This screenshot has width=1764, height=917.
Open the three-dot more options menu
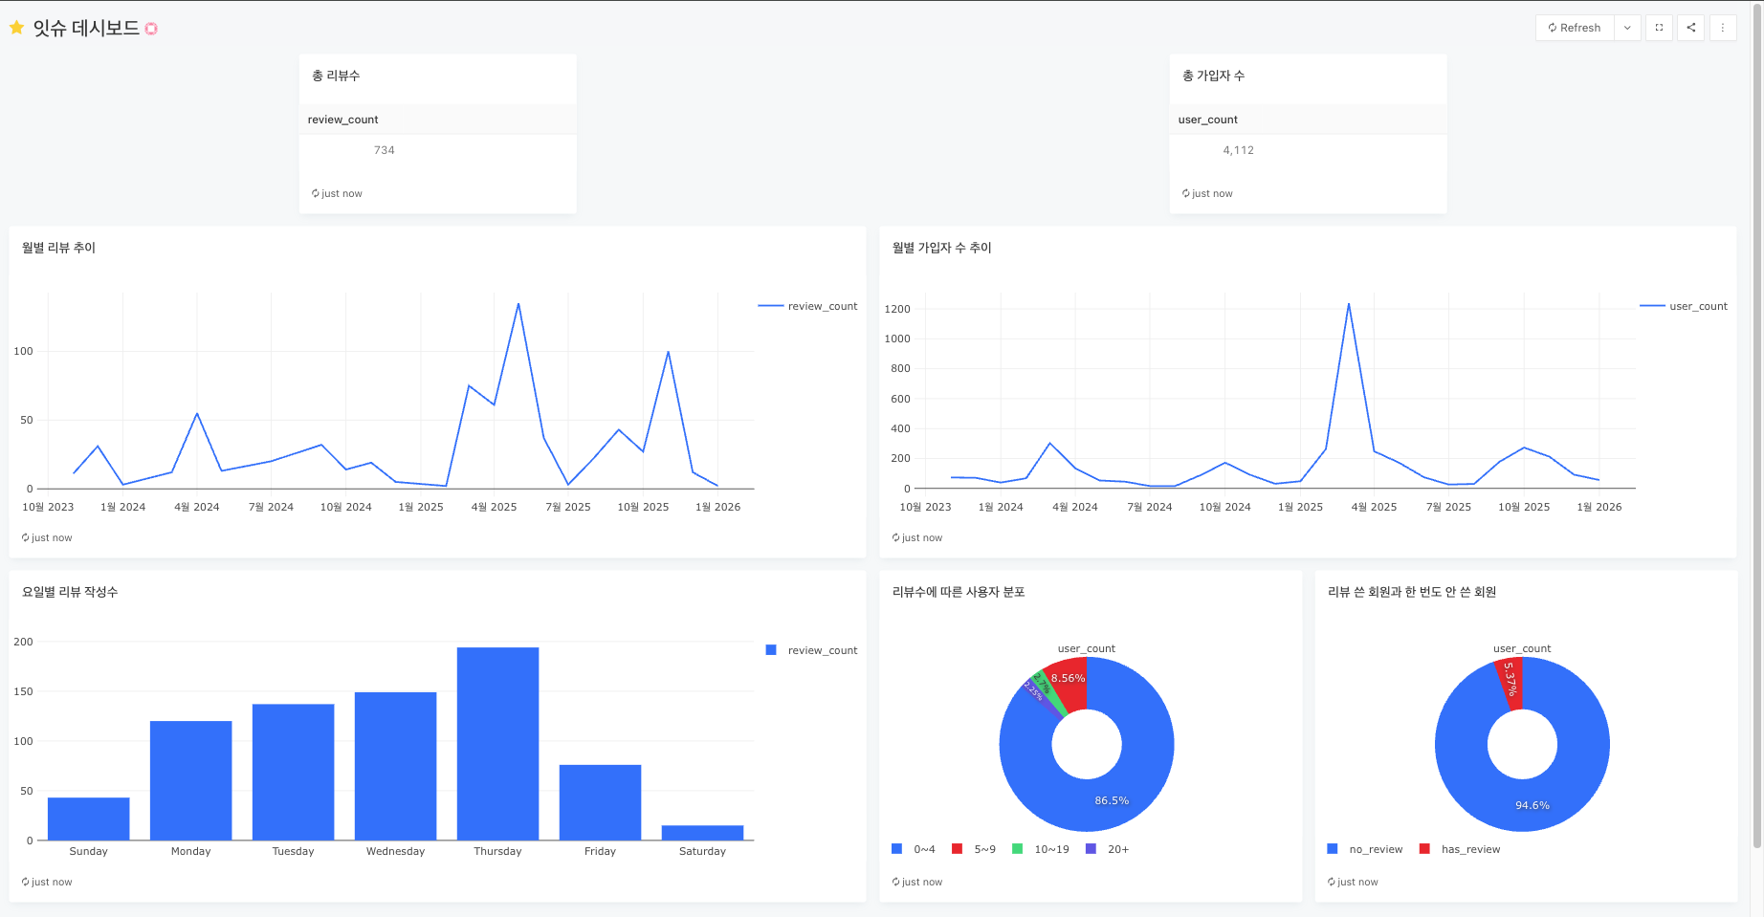click(x=1722, y=28)
